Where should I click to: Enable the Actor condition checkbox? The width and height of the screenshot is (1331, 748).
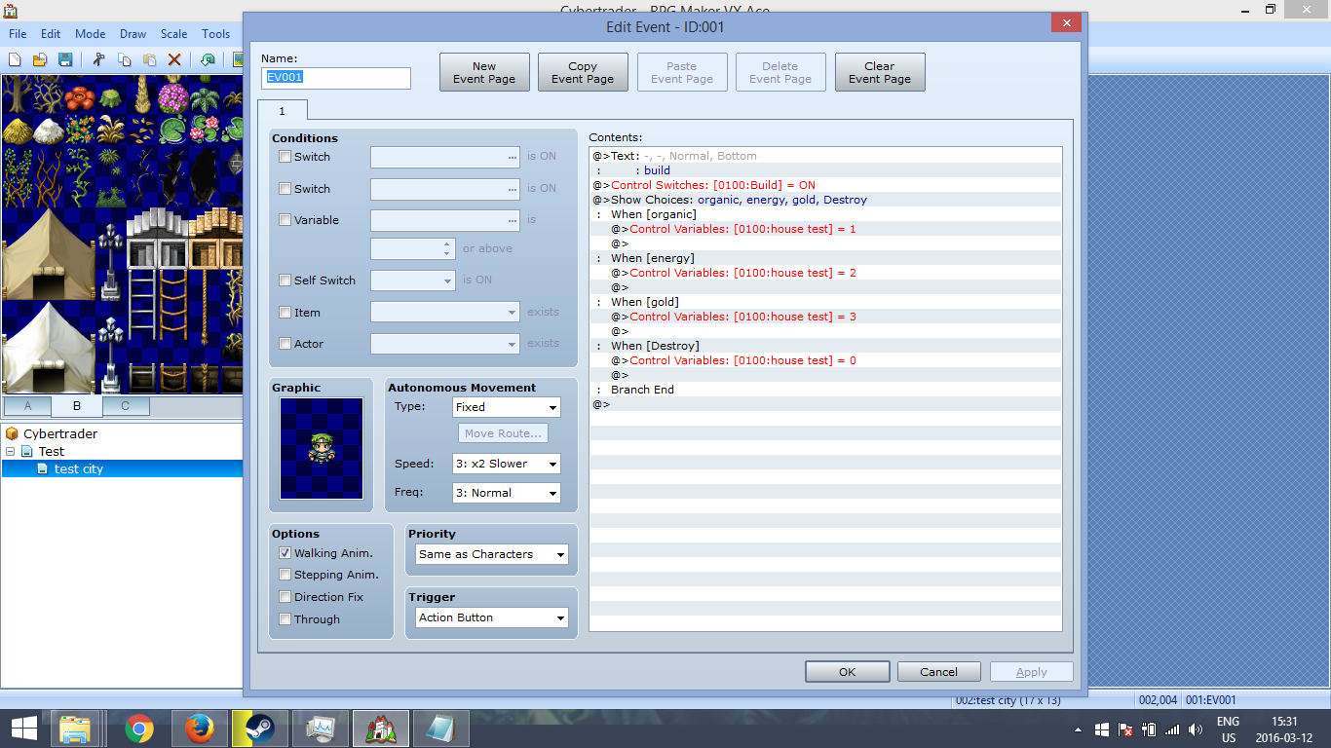coord(285,343)
